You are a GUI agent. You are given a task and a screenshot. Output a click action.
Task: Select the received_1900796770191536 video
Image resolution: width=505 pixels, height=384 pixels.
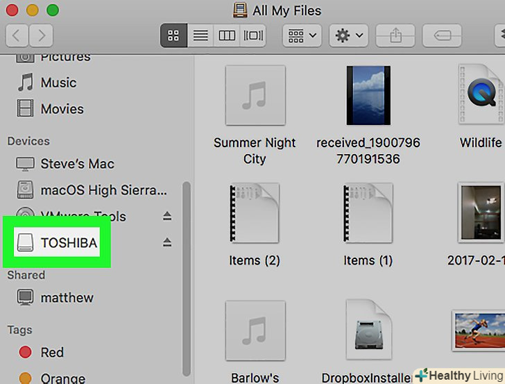click(x=368, y=95)
